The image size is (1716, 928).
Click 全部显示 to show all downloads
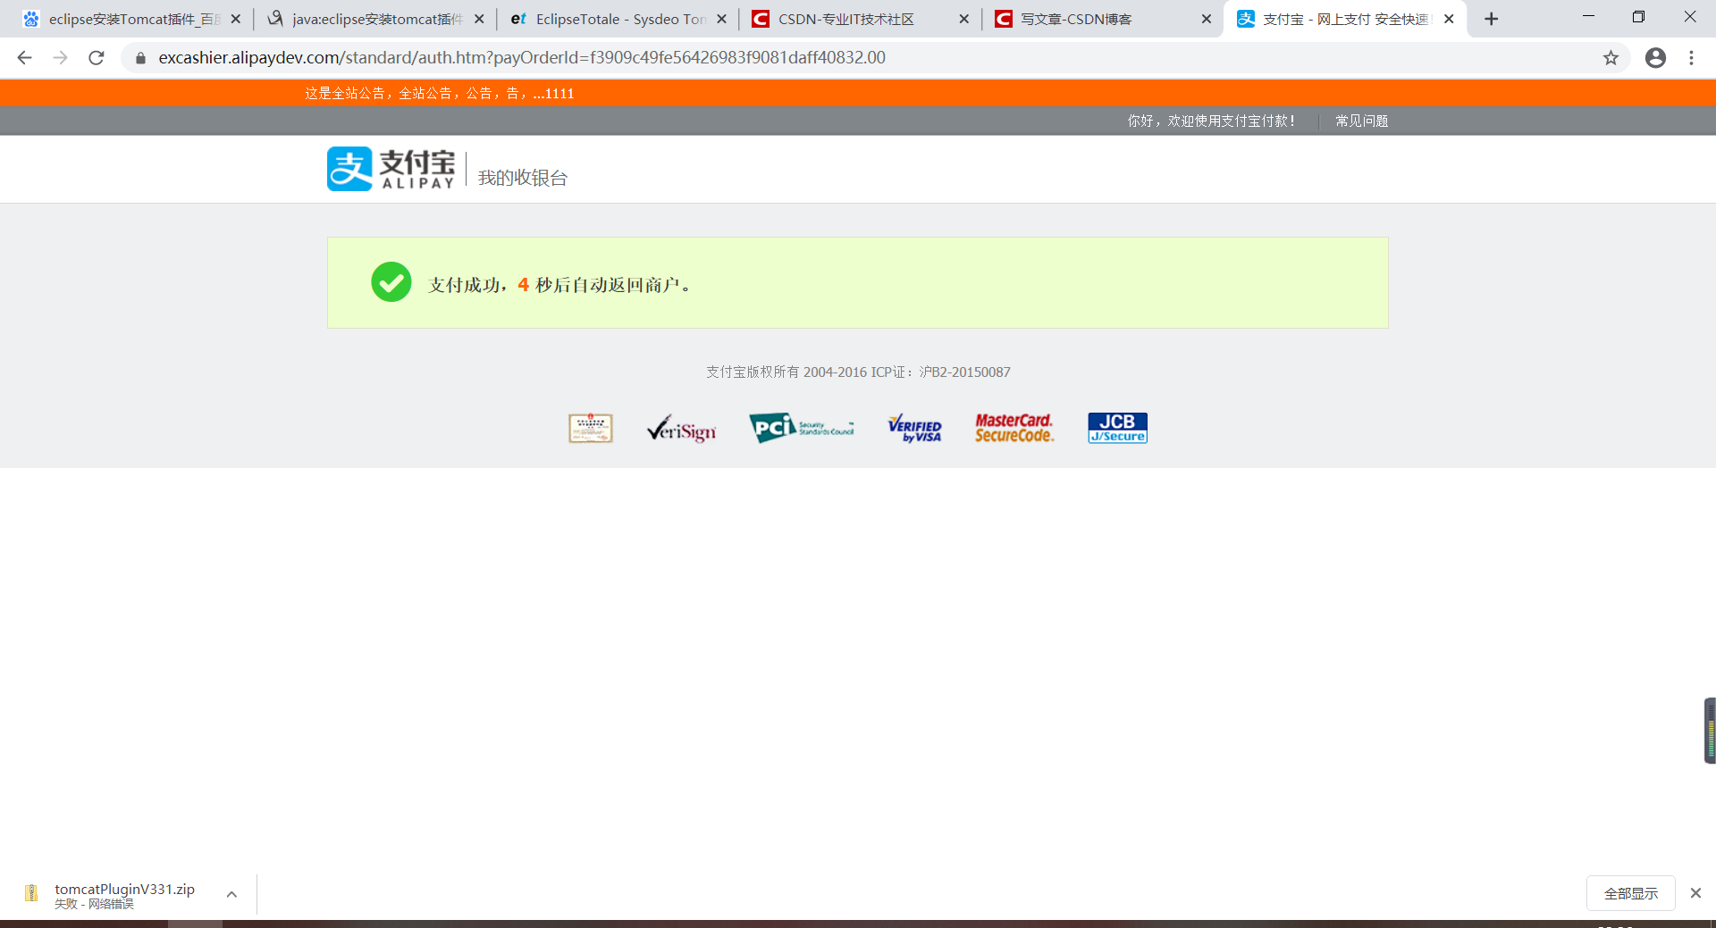pos(1630,893)
